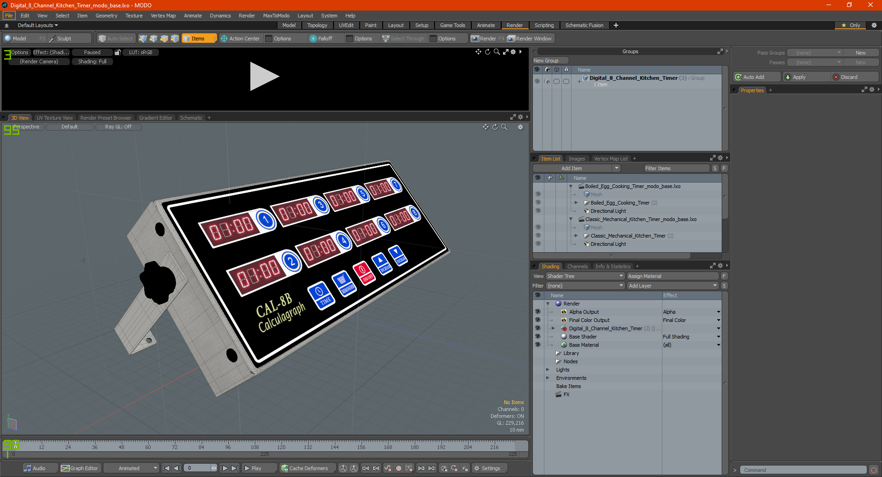Toggle visibility of Base Material
The image size is (882, 477).
click(537, 344)
